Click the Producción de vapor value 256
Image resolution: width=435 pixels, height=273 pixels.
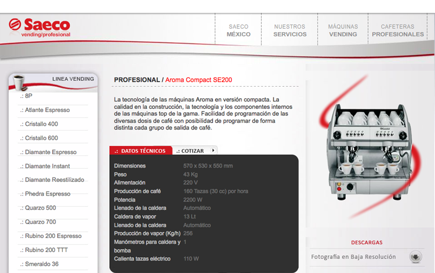pos(188,233)
